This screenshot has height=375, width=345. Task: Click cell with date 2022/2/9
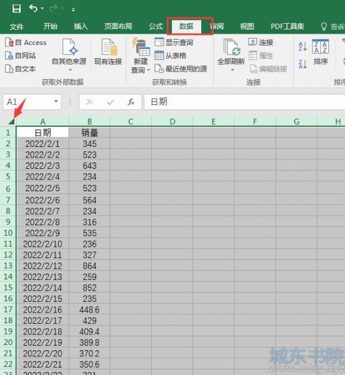click(42, 232)
